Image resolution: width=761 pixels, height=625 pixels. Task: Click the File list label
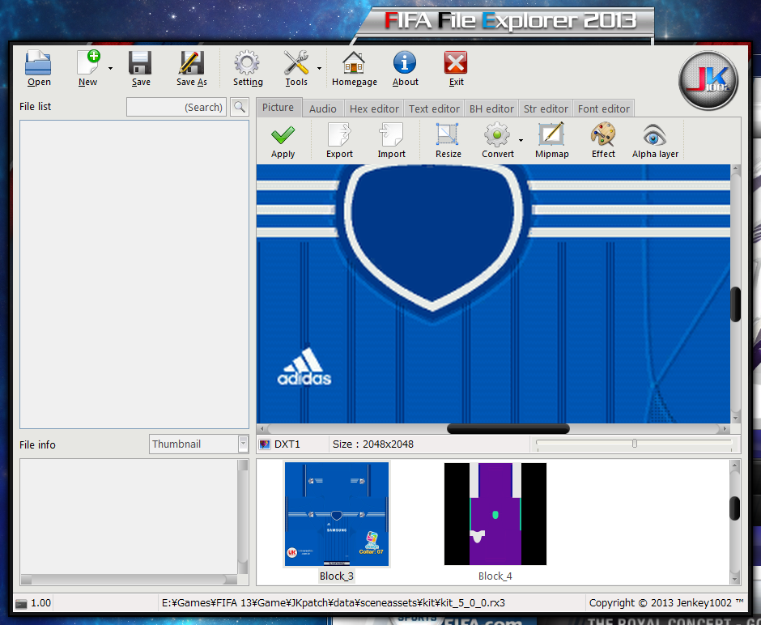point(35,106)
